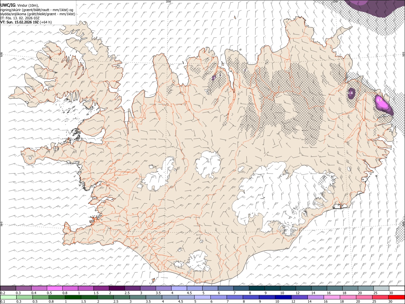405x304 pixels.
Task: Select lower-scale swatch between 20 and 25
Action: click(x=364, y=297)
